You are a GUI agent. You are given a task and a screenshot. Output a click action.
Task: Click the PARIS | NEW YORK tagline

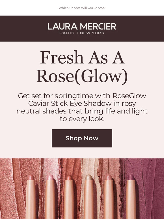[82, 33]
